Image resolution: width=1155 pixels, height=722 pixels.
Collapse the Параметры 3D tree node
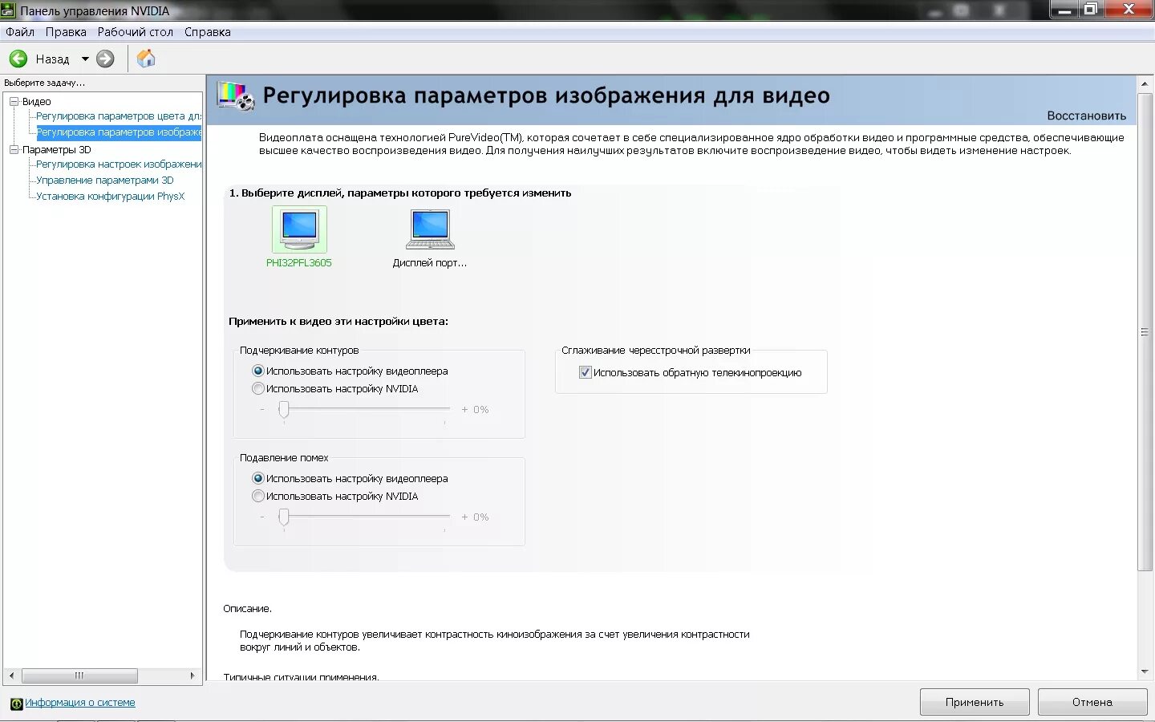(x=14, y=149)
